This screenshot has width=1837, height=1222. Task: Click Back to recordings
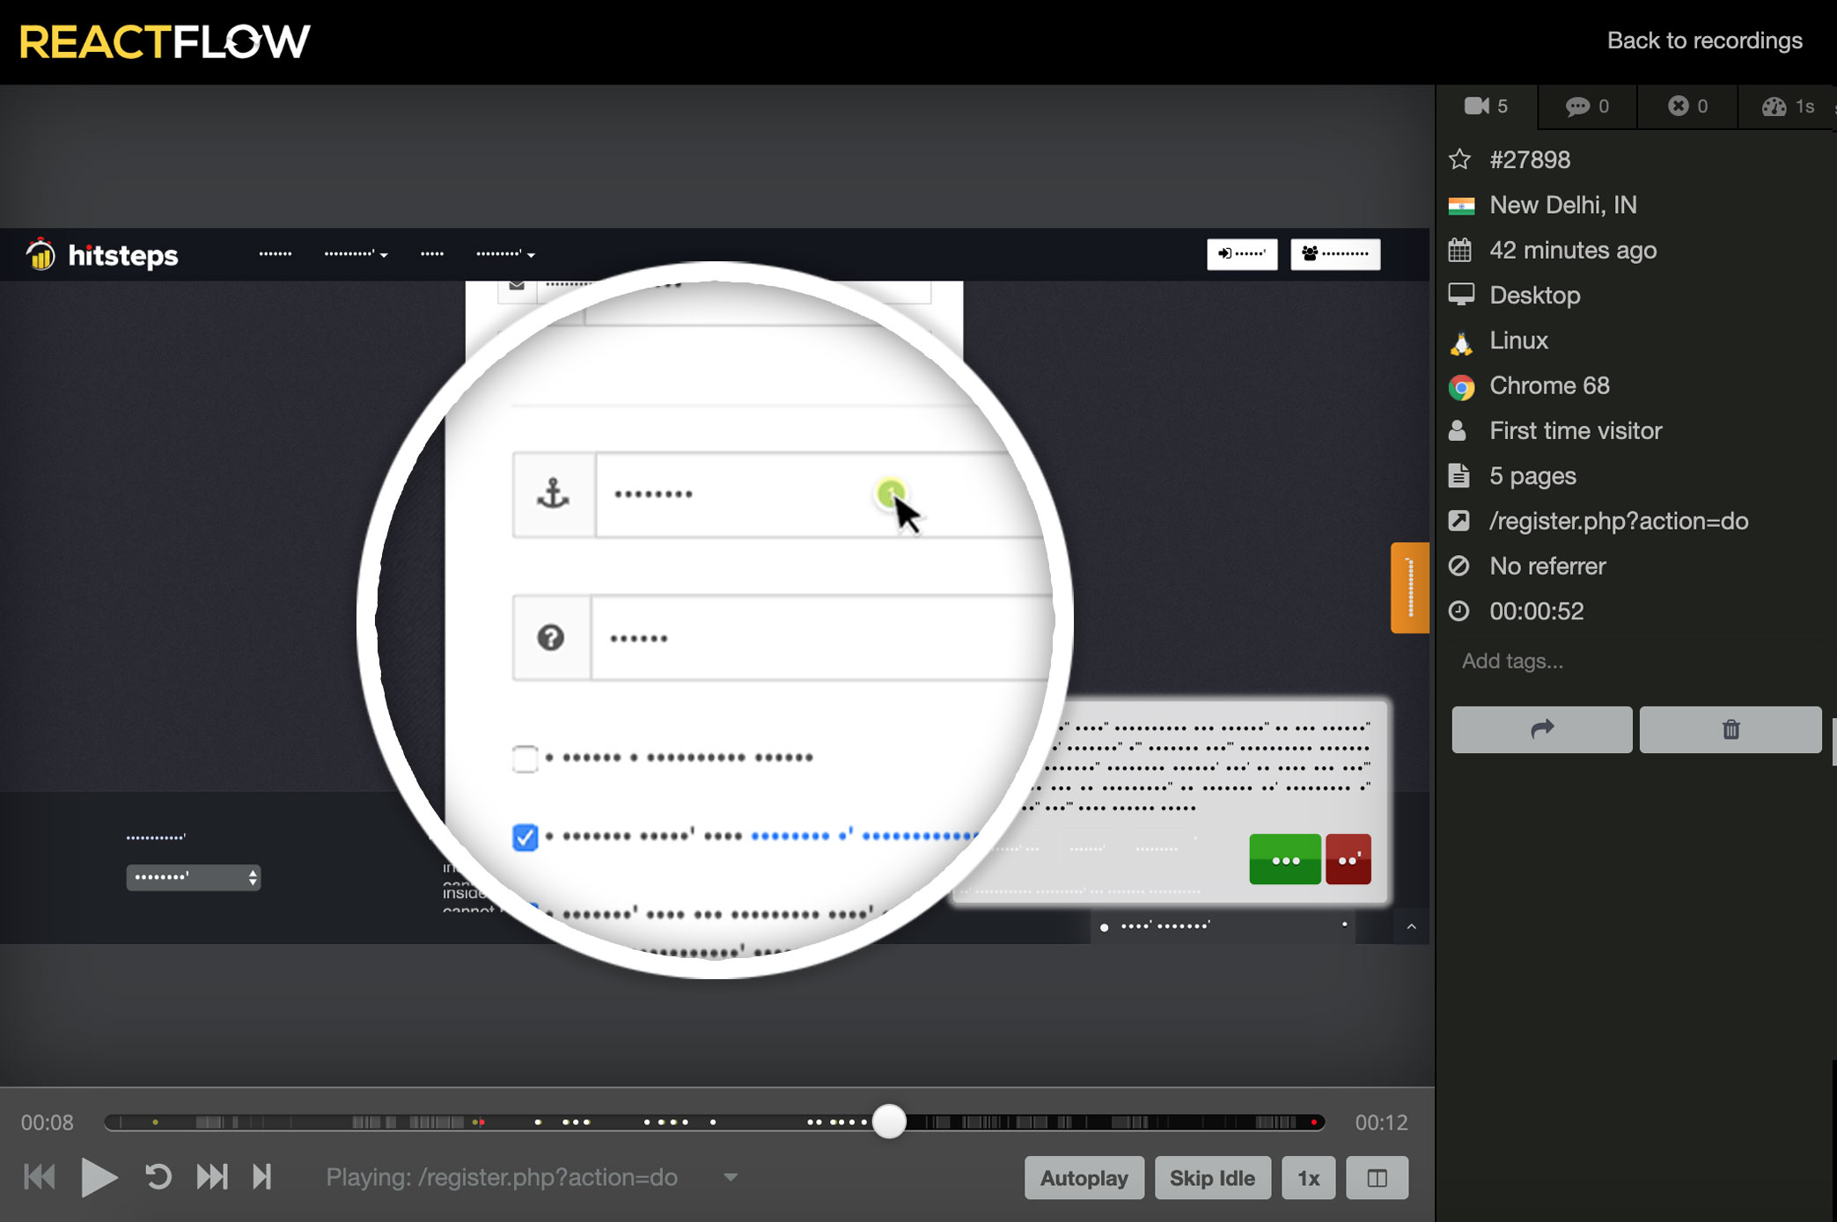coord(1704,40)
